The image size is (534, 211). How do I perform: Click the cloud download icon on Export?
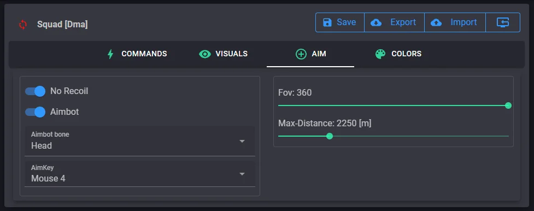(375, 22)
